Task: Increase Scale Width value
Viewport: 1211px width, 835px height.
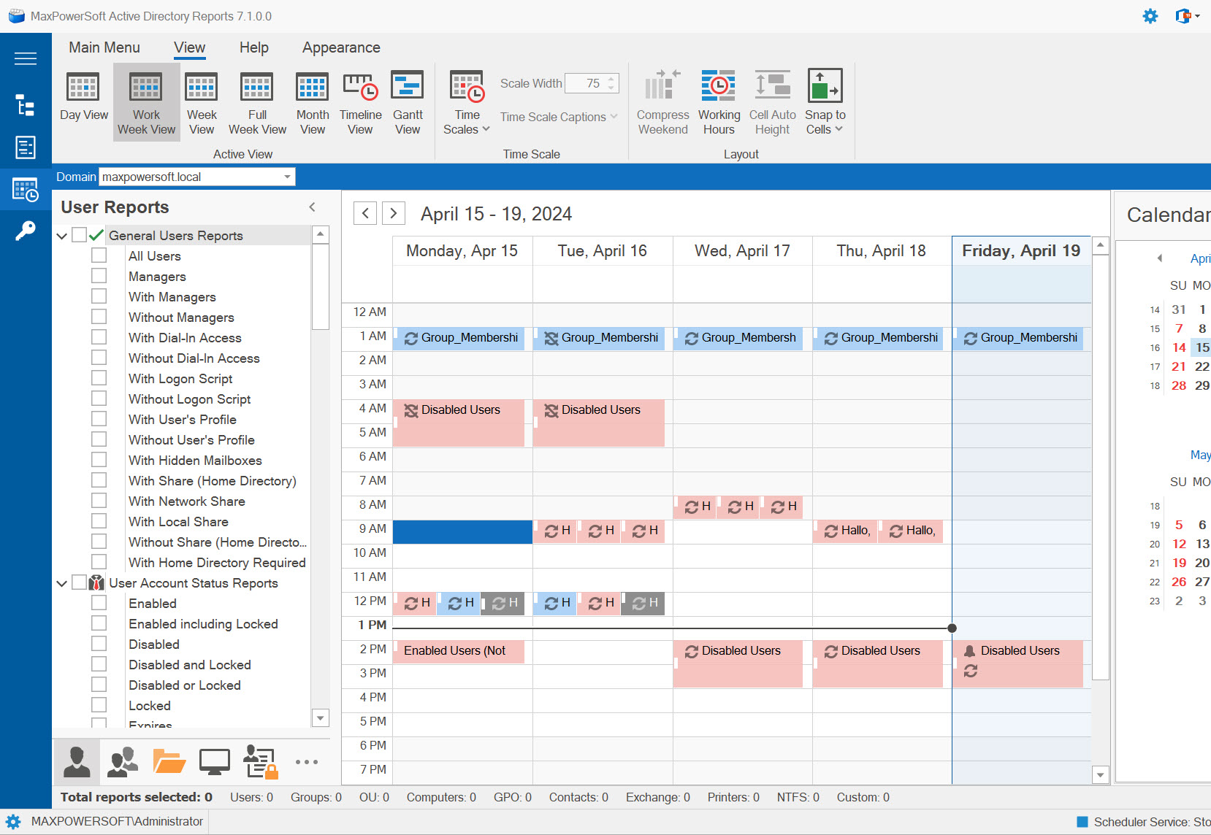Action: (x=611, y=79)
